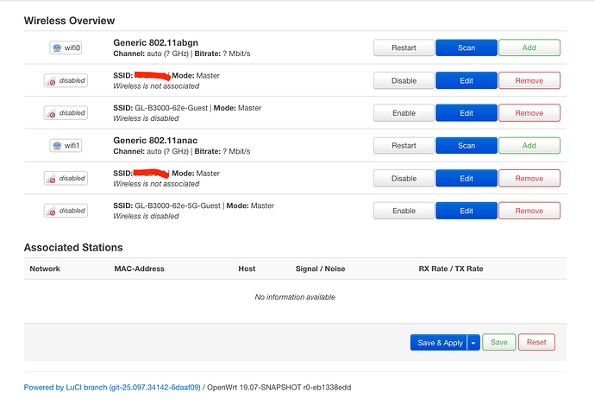Image resolution: width=595 pixels, height=411 pixels.
Task: Enable the GL-B3000-62e-Guest wireless network
Action: coord(404,113)
